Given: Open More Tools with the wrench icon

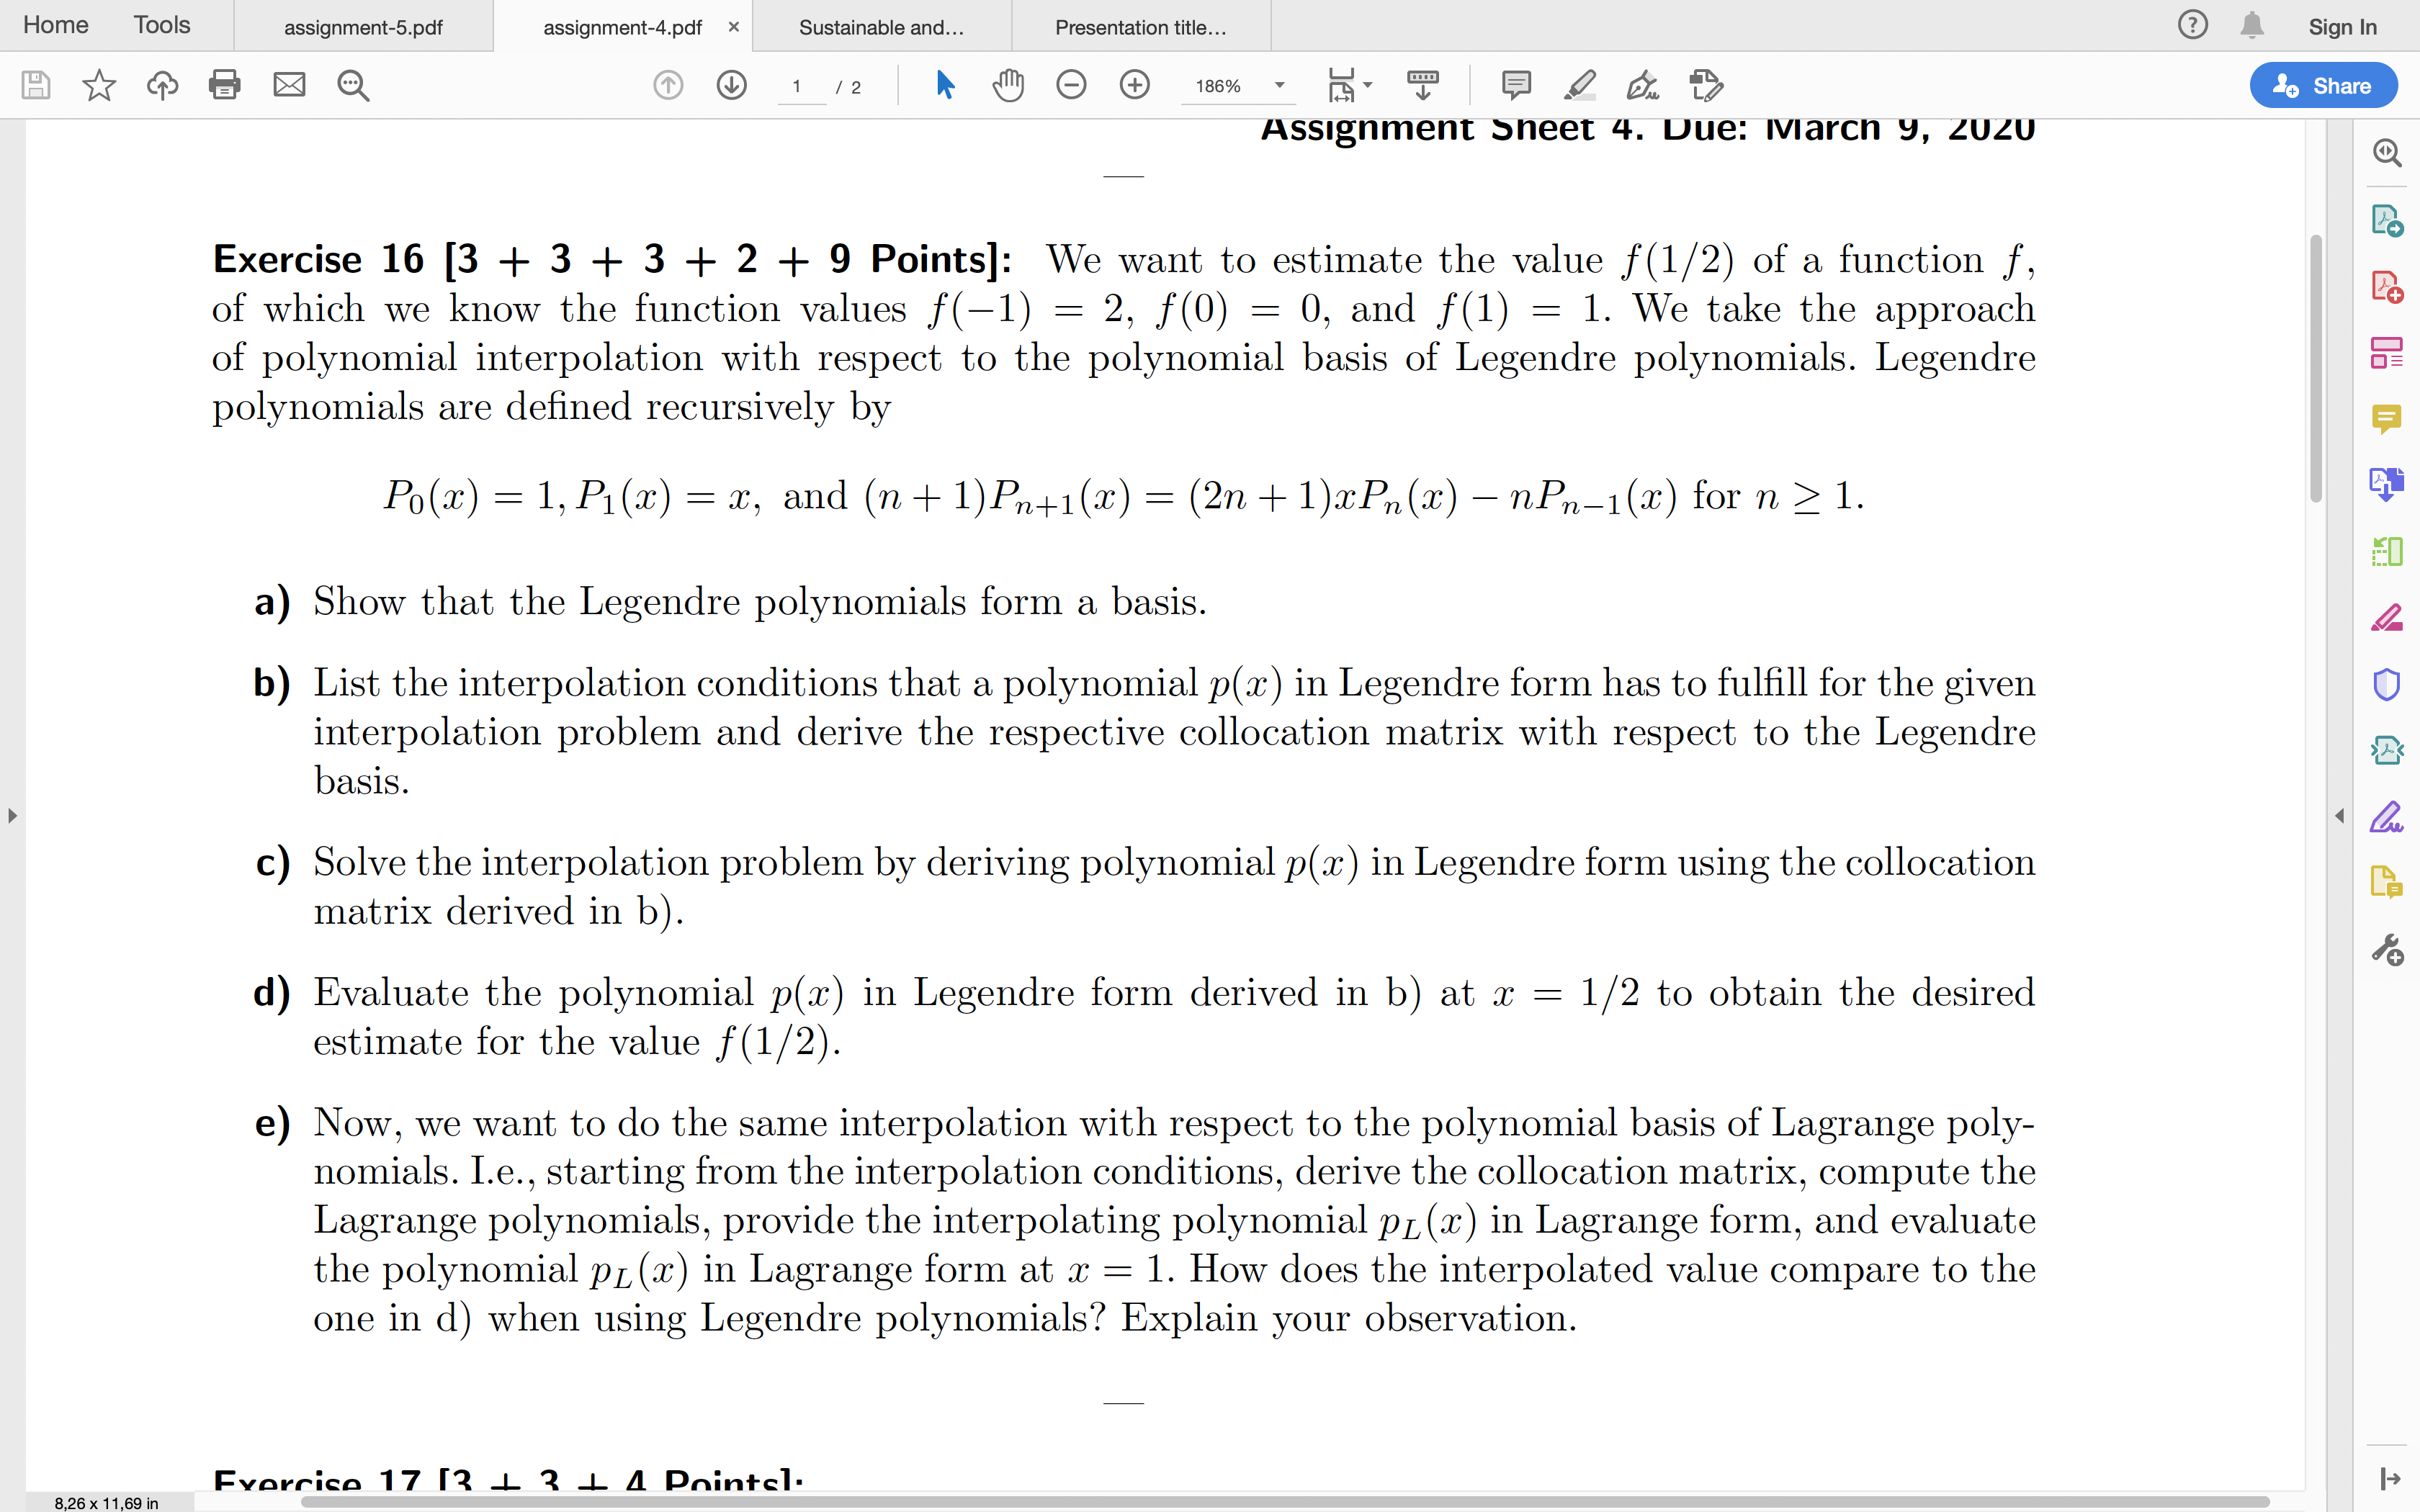Looking at the screenshot, I should pyautogui.click(x=2390, y=948).
